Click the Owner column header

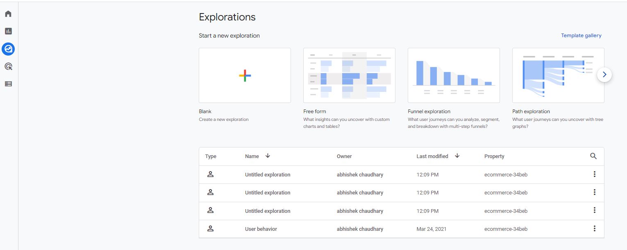[x=344, y=156]
